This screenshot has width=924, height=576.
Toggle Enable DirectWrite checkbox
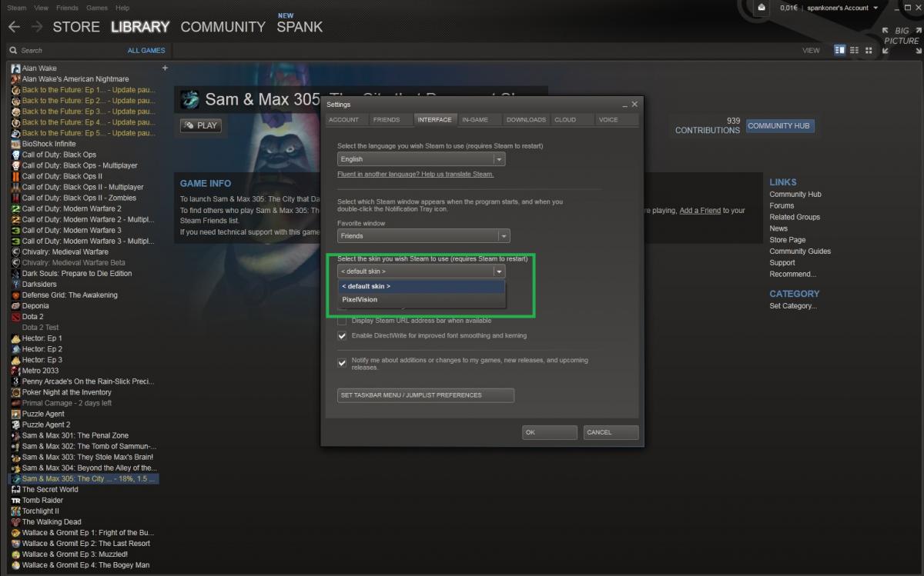pos(342,336)
